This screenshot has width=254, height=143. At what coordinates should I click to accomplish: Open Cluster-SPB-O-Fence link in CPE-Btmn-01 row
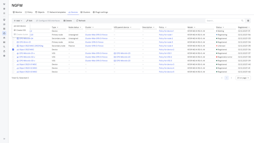tap(94, 42)
